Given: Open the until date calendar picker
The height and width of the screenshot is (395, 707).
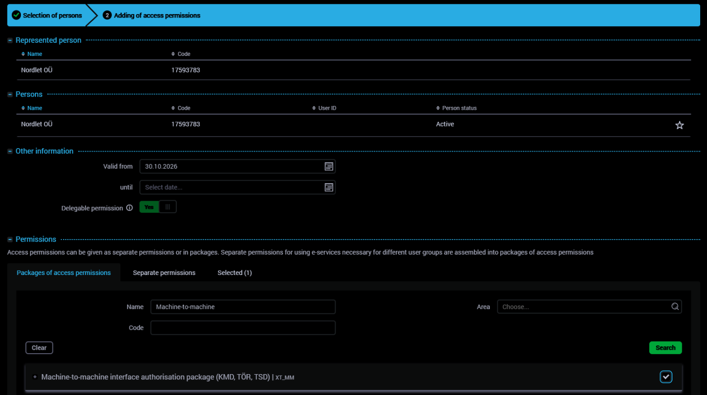Looking at the screenshot, I should pos(329,187).
